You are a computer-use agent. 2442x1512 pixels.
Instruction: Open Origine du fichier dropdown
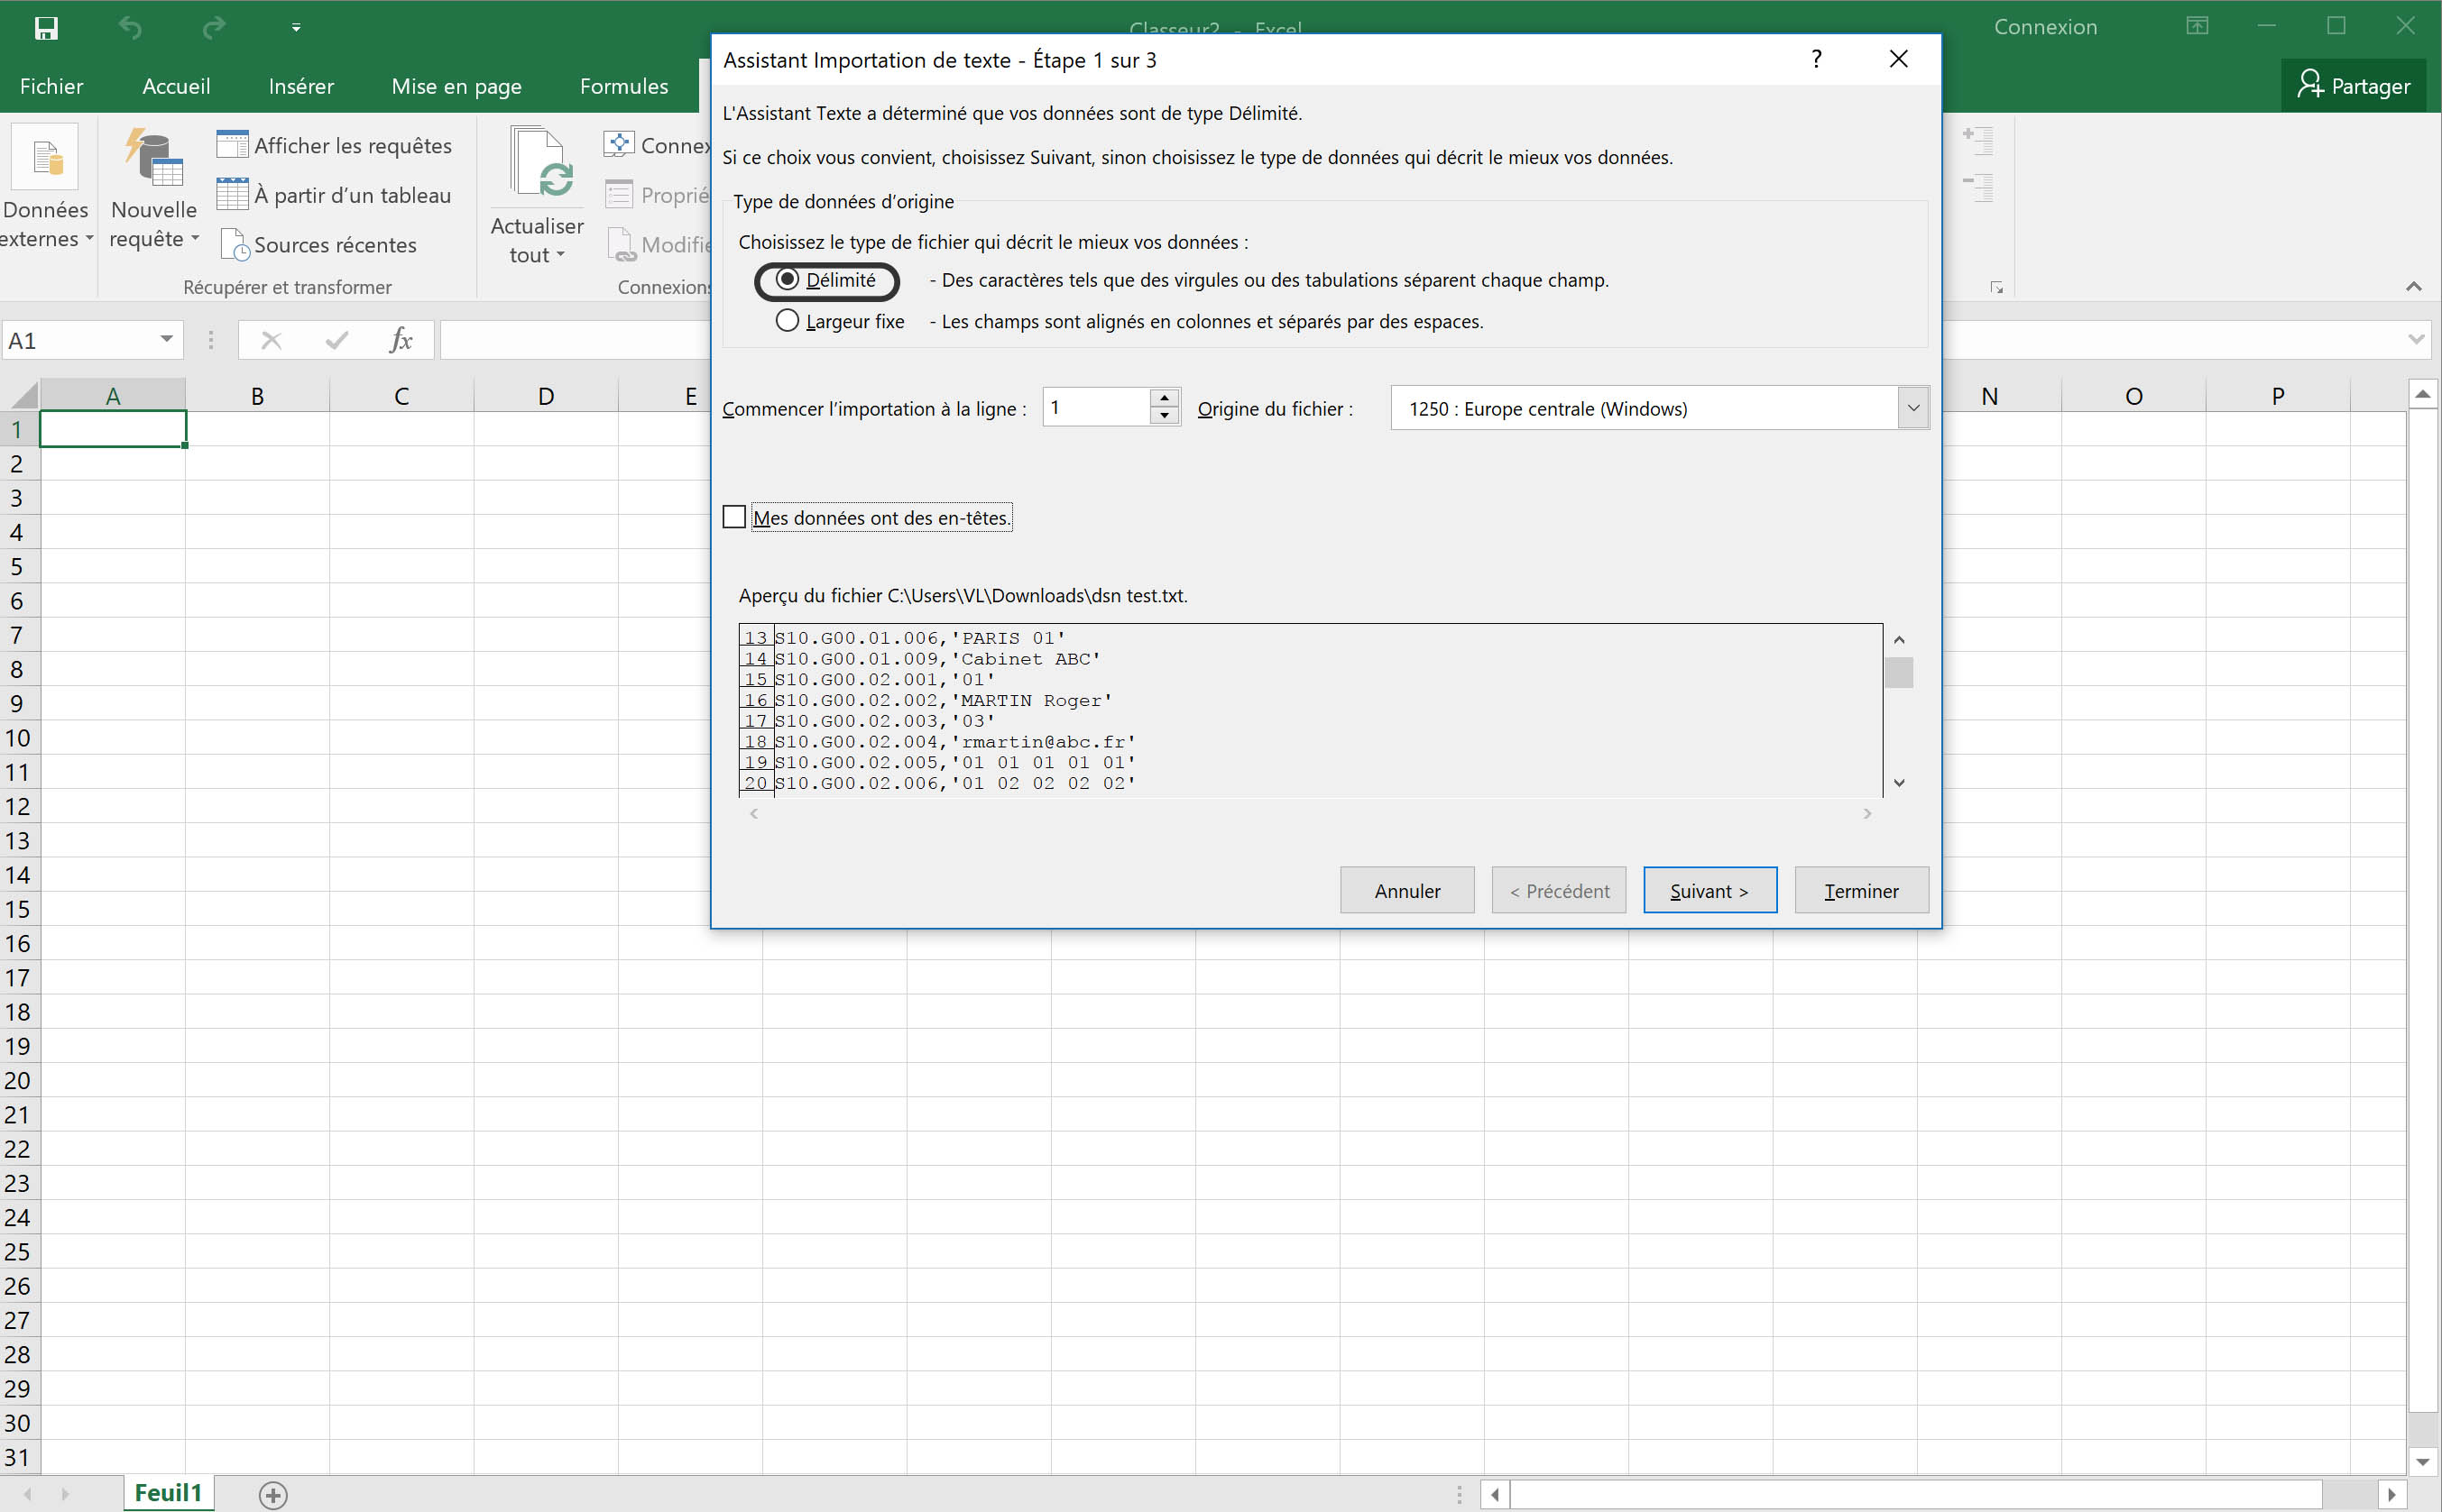[1912, 408]
